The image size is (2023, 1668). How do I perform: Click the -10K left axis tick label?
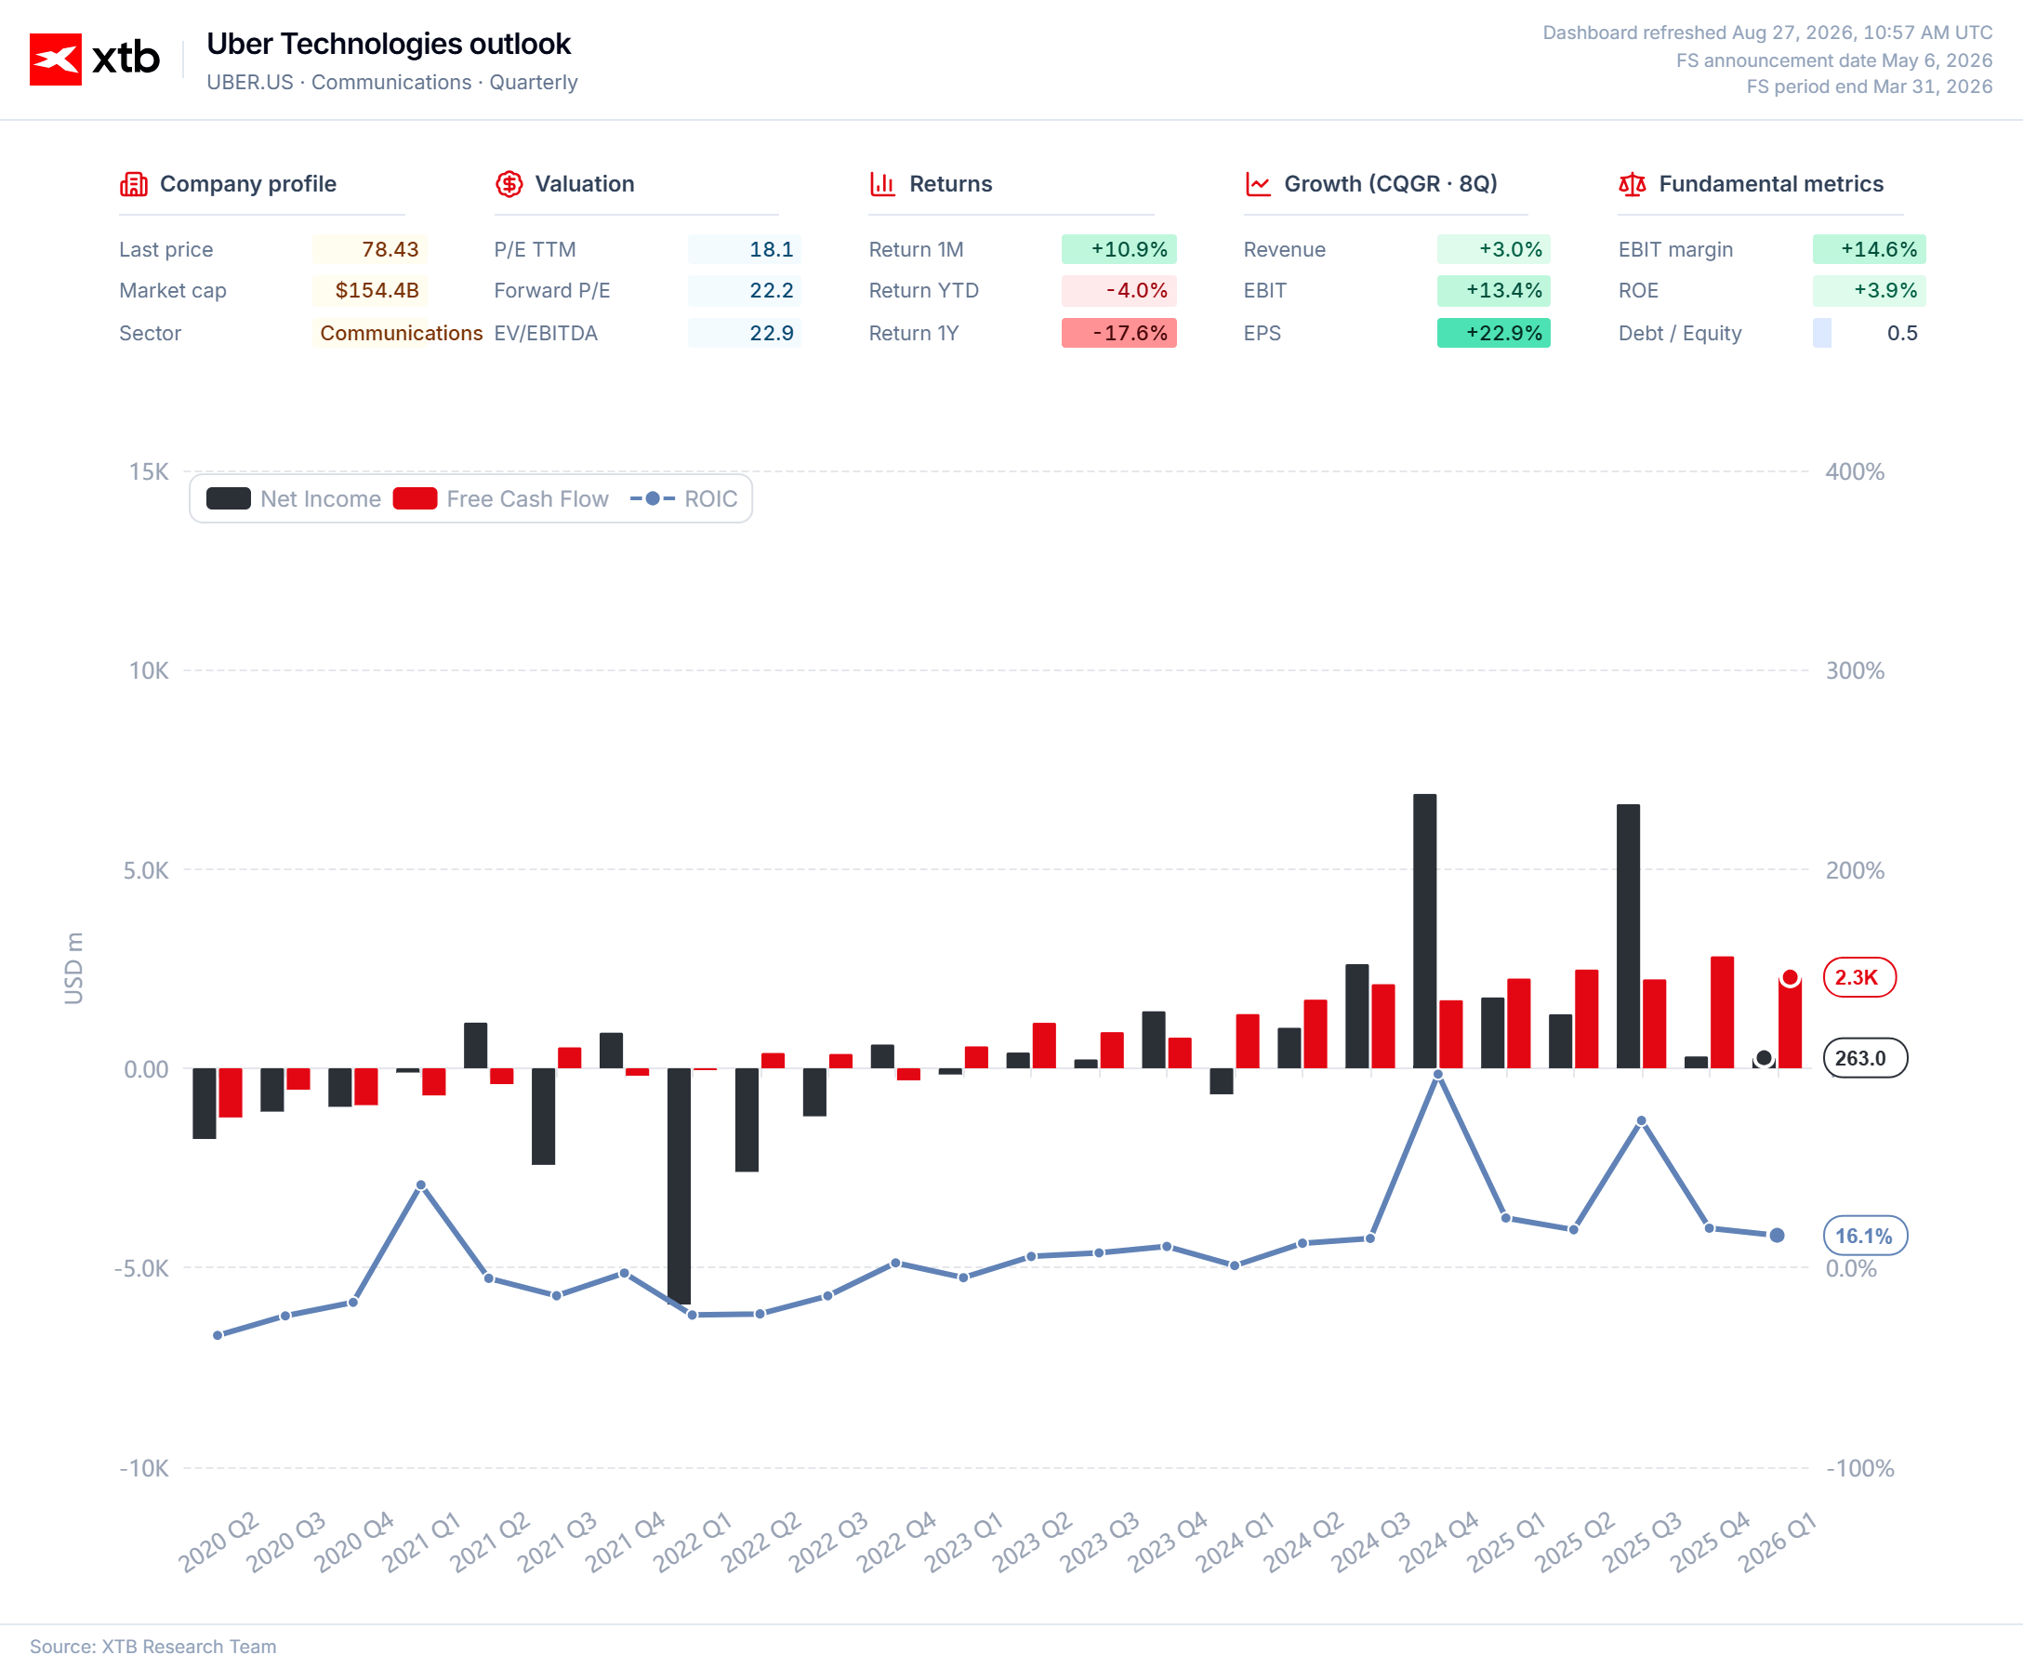(x=144, y=1468)
